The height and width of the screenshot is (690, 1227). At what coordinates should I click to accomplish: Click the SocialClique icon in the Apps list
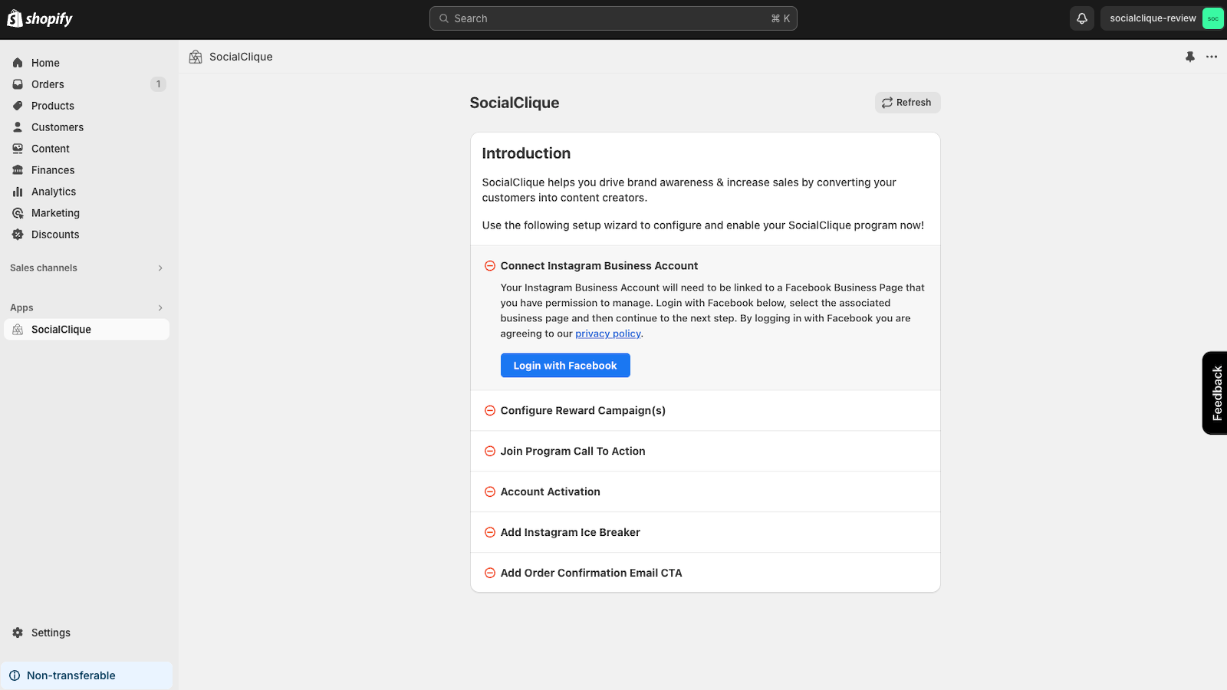pyautogui.click(x=18, y=330)
